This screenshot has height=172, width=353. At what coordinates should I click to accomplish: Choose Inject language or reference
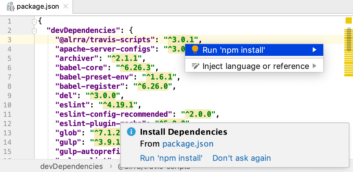[x=255, y=66]
